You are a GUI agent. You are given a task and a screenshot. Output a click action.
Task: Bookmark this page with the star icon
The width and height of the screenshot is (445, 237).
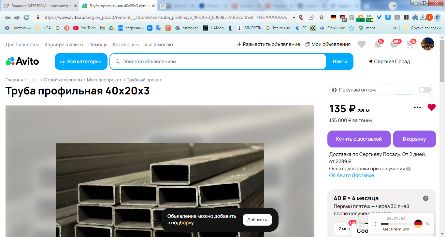(322, 17)
